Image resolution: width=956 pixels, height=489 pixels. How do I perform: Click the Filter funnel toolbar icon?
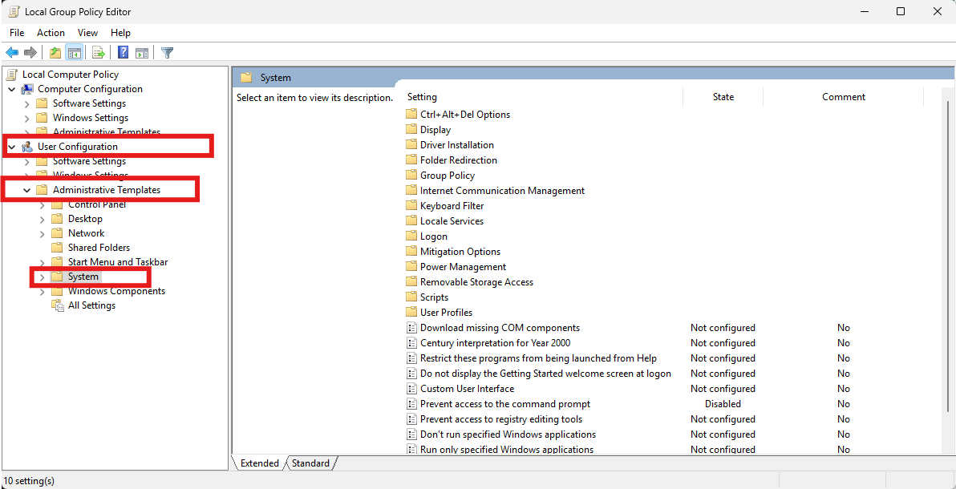pos(167,52)
